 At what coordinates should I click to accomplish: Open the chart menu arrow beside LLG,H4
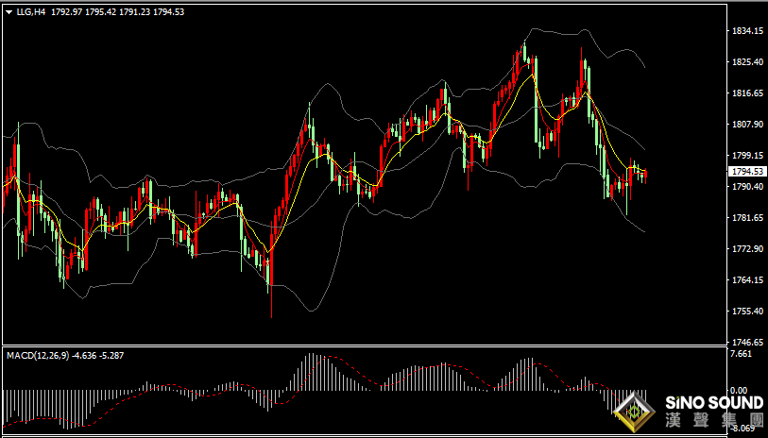[9, 12]
